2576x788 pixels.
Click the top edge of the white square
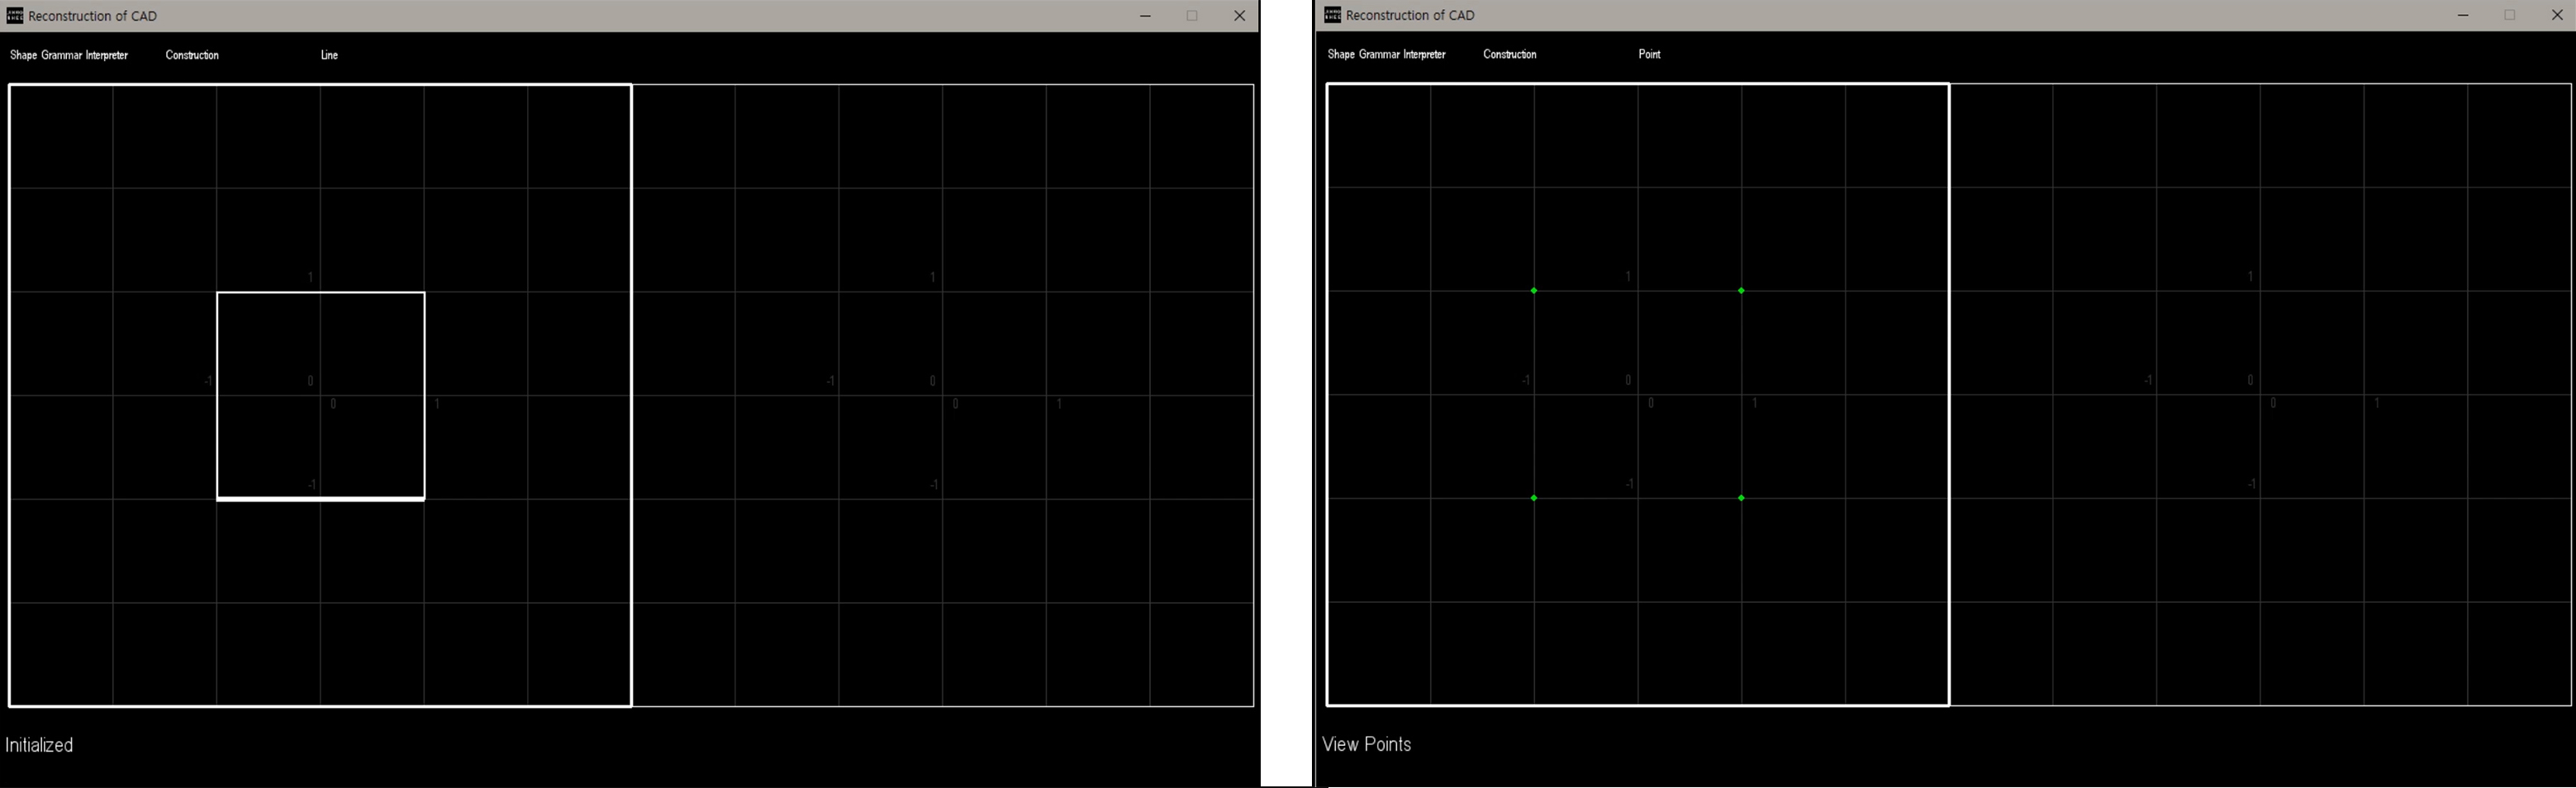321,293
